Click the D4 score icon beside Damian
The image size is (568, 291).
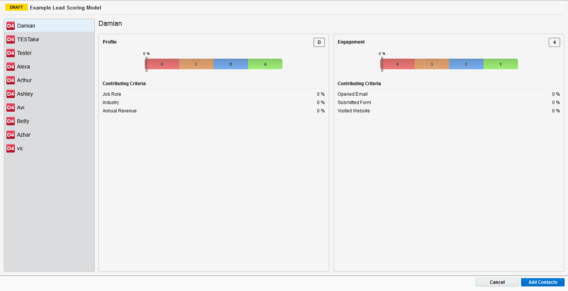point(11,26)
